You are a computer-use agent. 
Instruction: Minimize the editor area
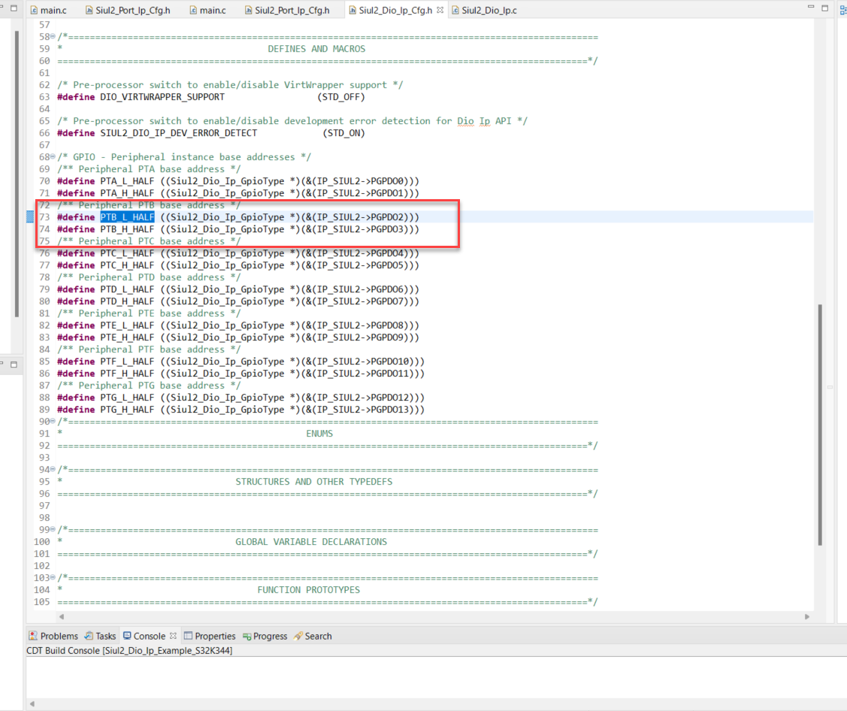tap(811, 7)
